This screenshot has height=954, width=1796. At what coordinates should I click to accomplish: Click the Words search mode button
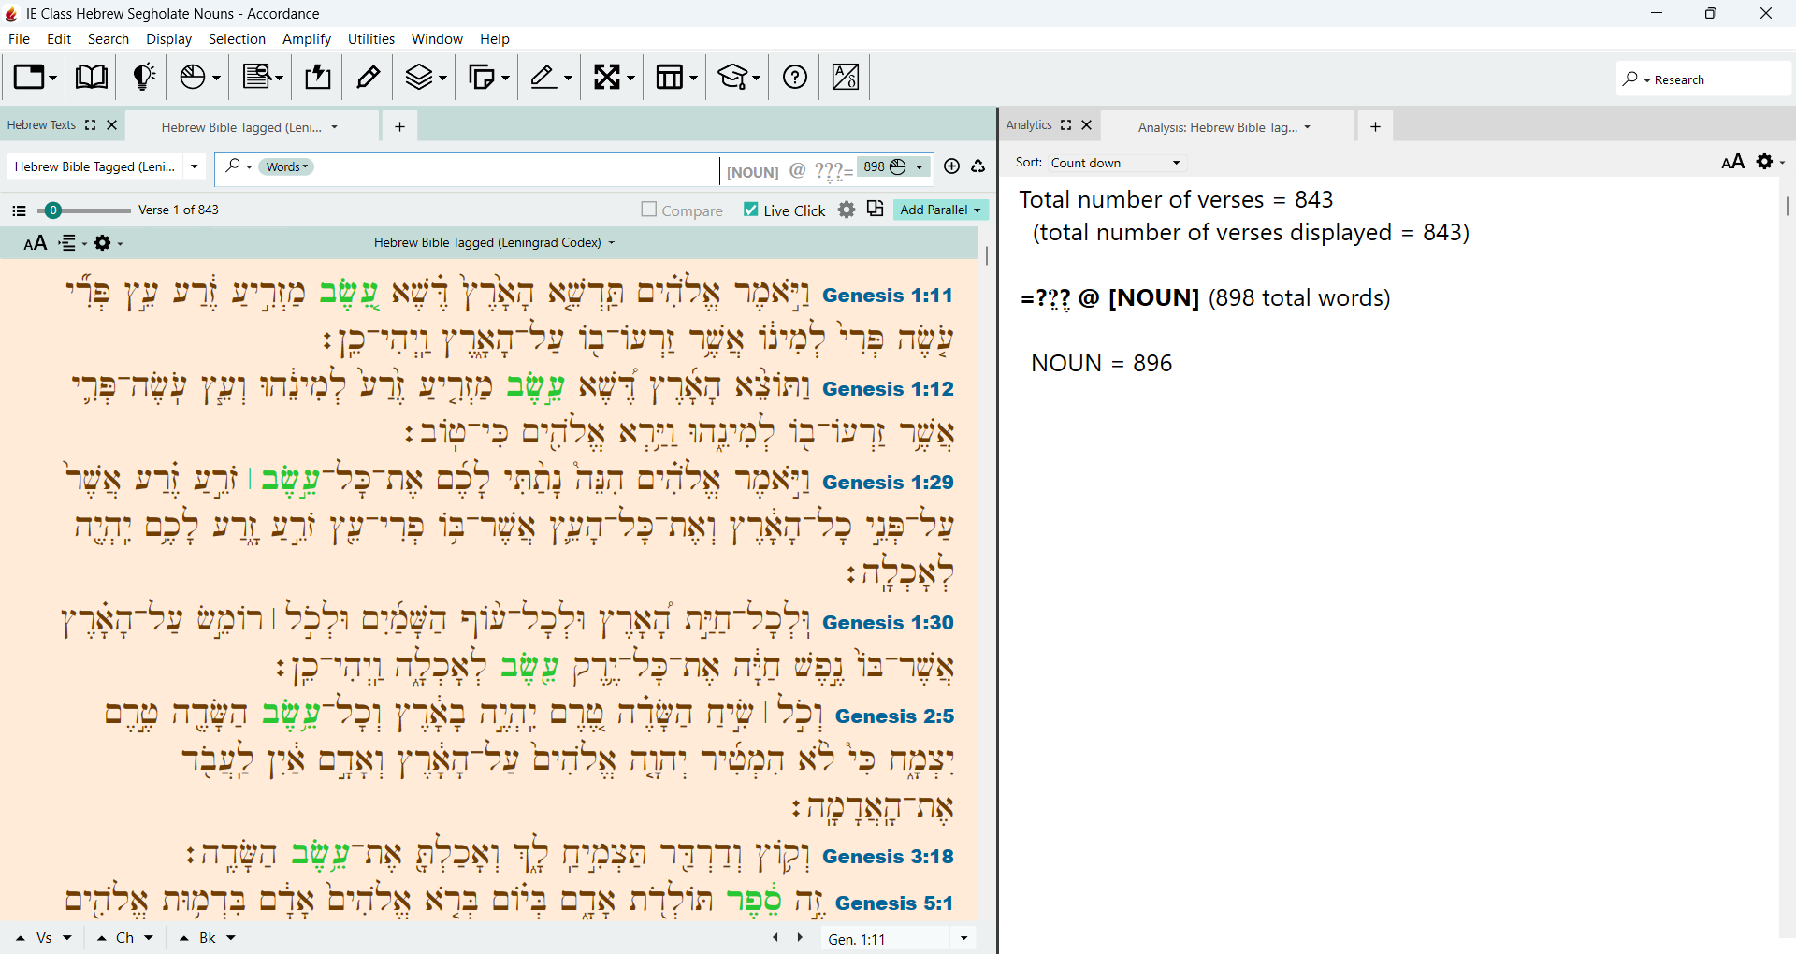pyautogui.click(x=286, y=166)
